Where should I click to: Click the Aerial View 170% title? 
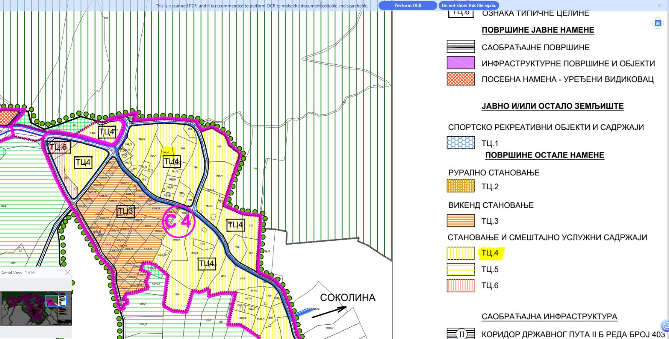click(x=18, y=273)
